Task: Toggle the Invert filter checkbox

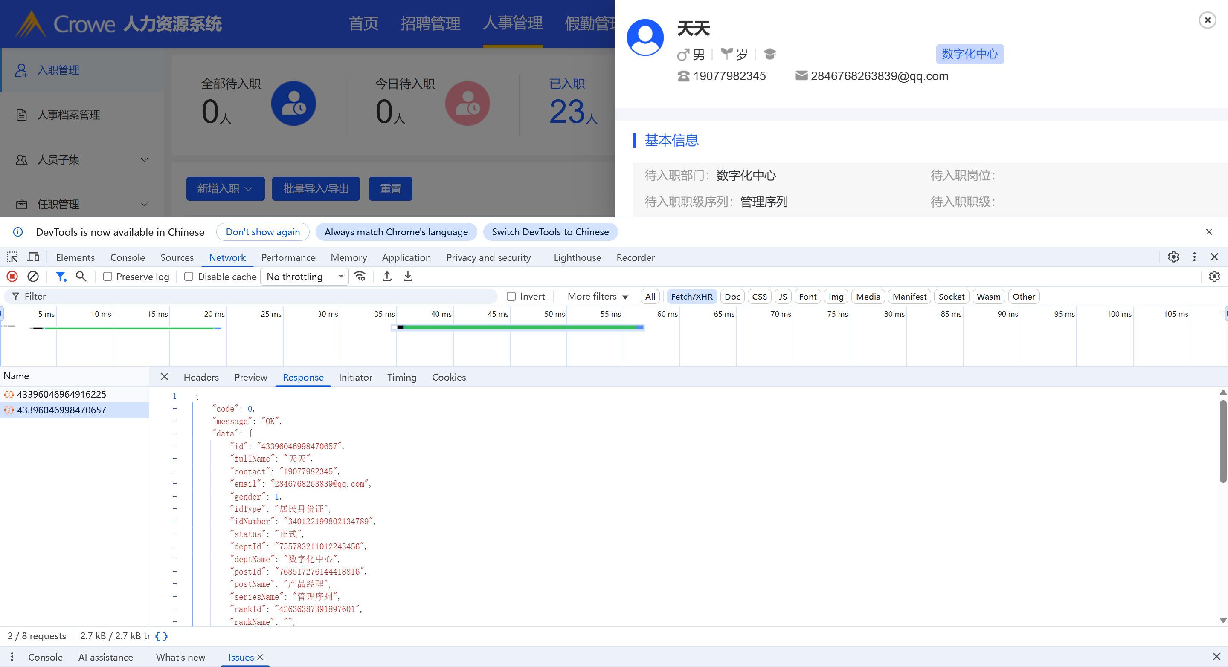Action: (x=511, y=296)
